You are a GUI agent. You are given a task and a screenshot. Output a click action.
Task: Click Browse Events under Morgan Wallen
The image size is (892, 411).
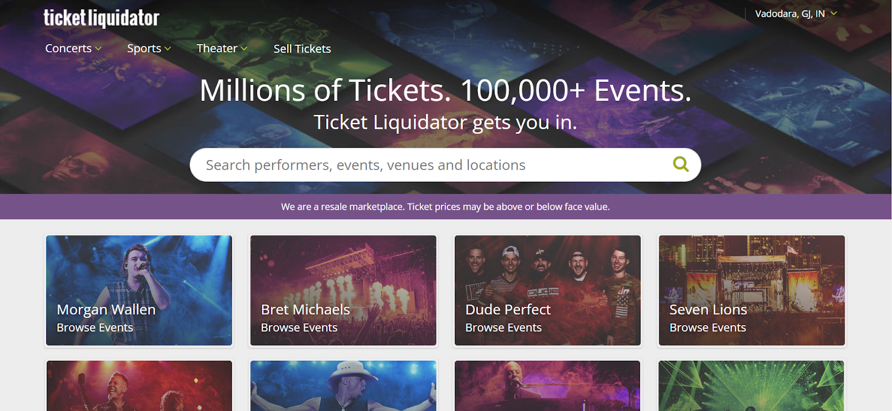[95, 328]
